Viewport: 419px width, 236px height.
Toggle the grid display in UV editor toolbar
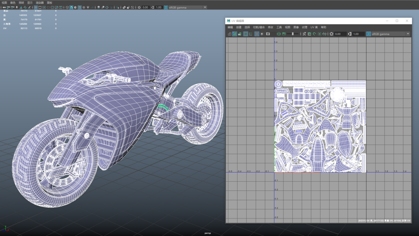tap(256, 34)
